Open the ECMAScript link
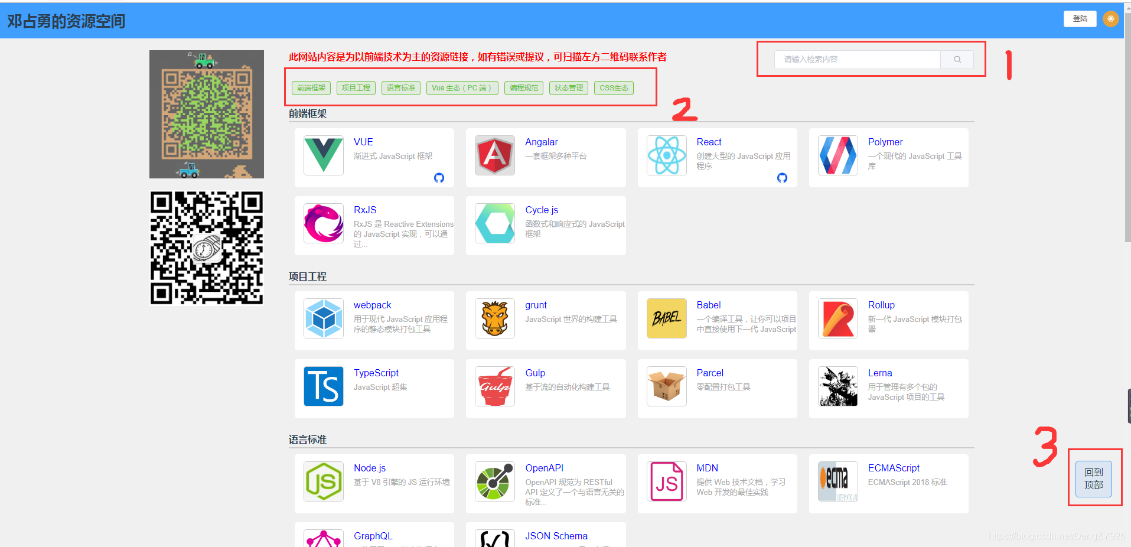Image resolution: width=1131 pixels, height=547 pixels. click(894, 468)
